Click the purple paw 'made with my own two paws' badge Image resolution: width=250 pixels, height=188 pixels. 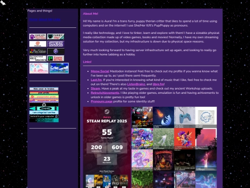38,37
